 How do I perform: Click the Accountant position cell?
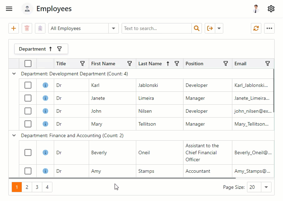[208, 171]
